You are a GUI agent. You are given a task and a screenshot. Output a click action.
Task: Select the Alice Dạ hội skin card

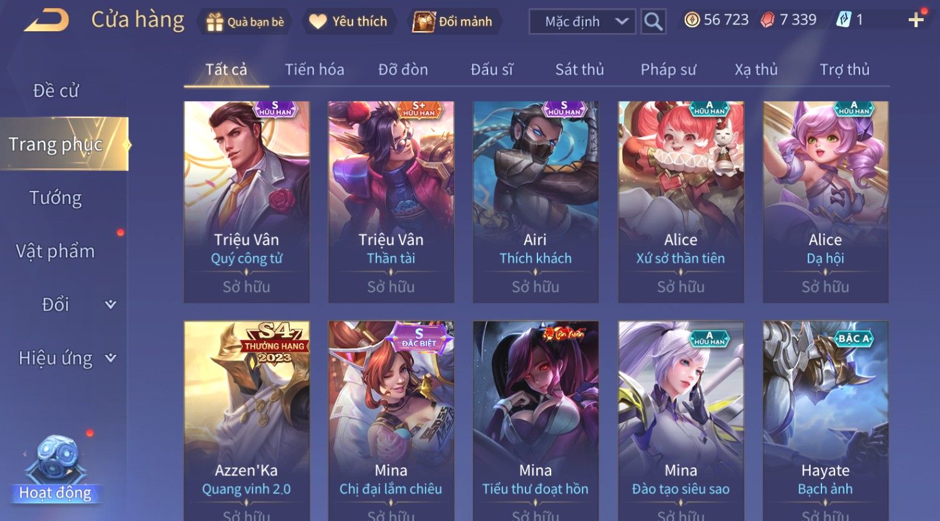[x=825, y=202]
